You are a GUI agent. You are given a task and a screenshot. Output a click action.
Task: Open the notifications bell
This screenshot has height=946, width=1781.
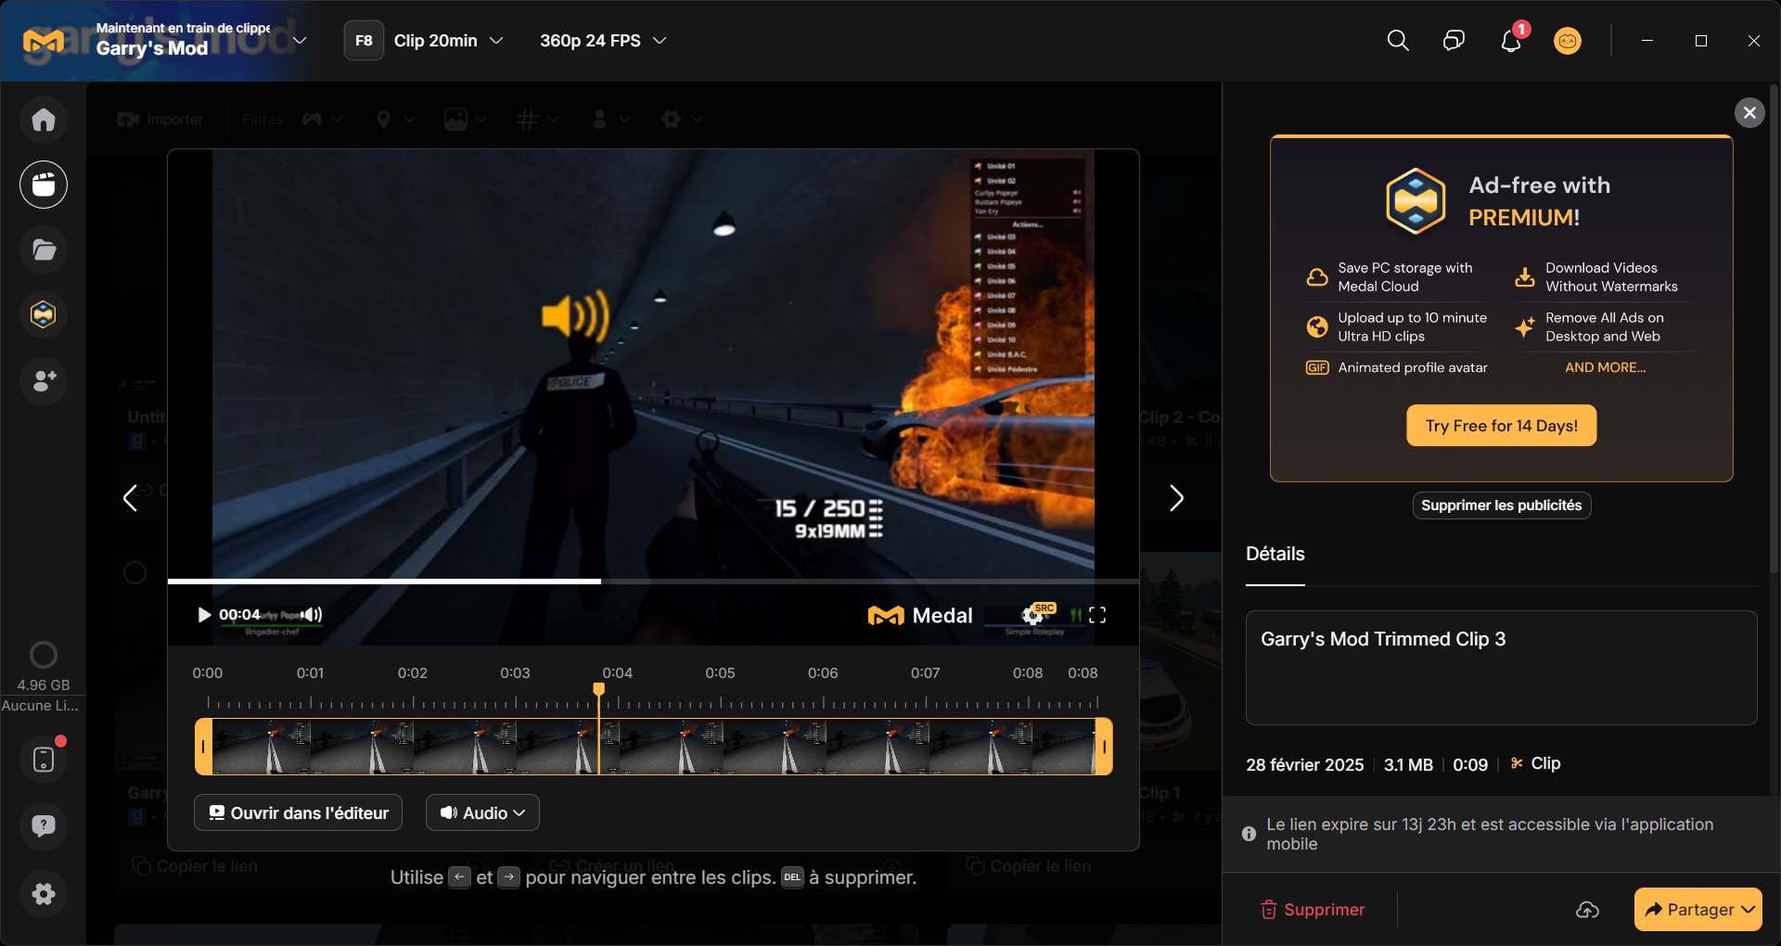(x=1511, y=41)
